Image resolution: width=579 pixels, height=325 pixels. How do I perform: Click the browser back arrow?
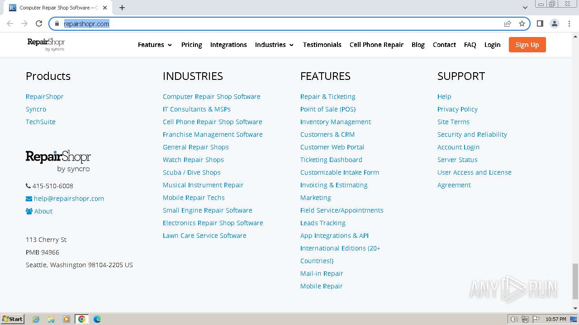10,23
